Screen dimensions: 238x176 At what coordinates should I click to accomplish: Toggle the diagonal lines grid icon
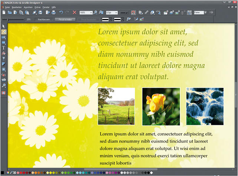click(x=189, y=13)
